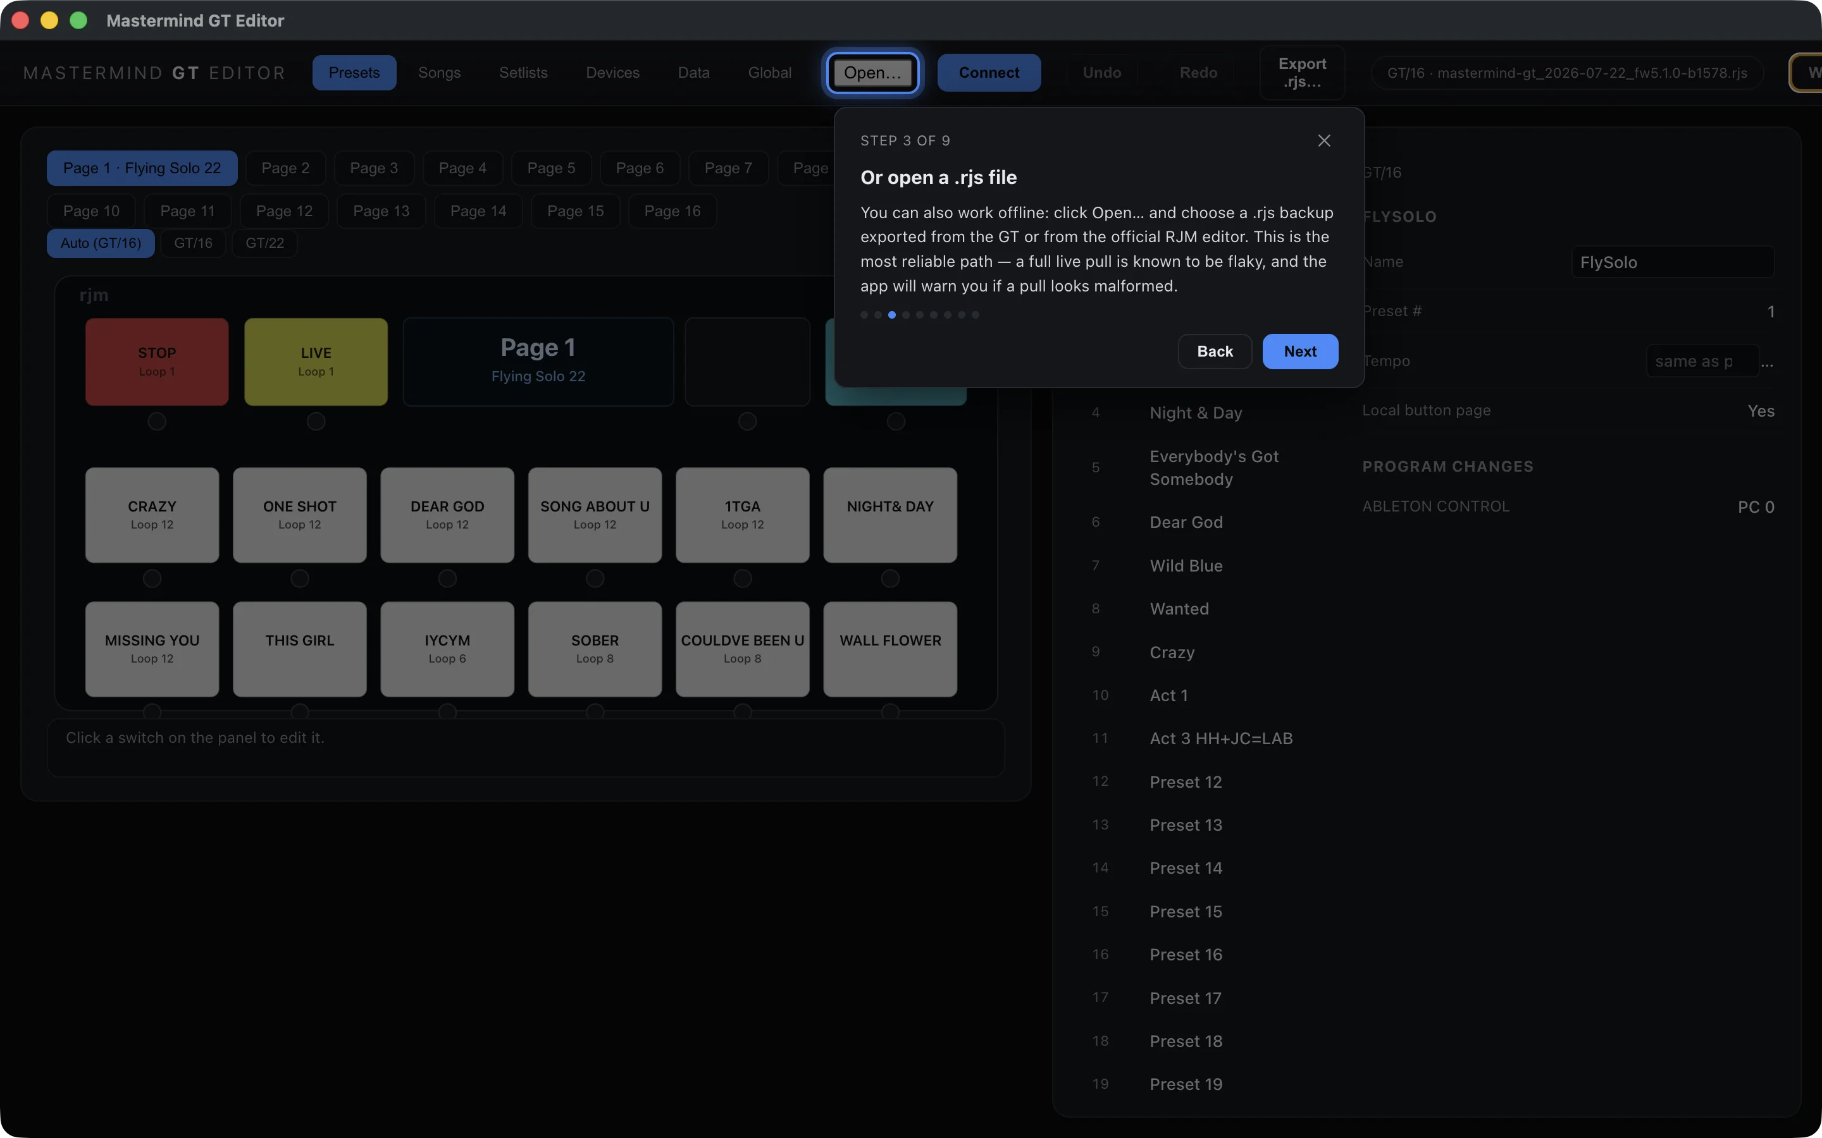Click the DEAR GOD switch
The width and height of the screenshot is (1822, 1138).
447,515
